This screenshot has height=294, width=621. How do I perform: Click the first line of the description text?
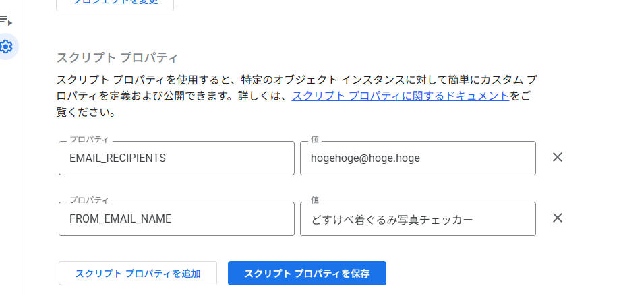pyautogui.click(x=297, y=79)
